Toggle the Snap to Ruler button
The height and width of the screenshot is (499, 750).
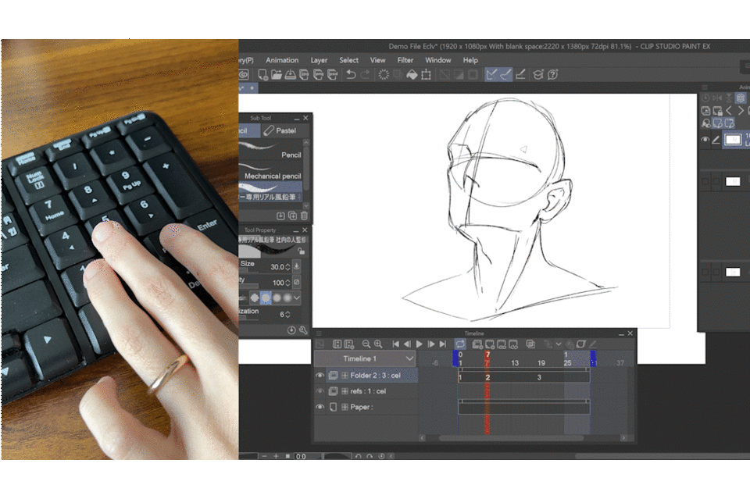click(491, 74)
